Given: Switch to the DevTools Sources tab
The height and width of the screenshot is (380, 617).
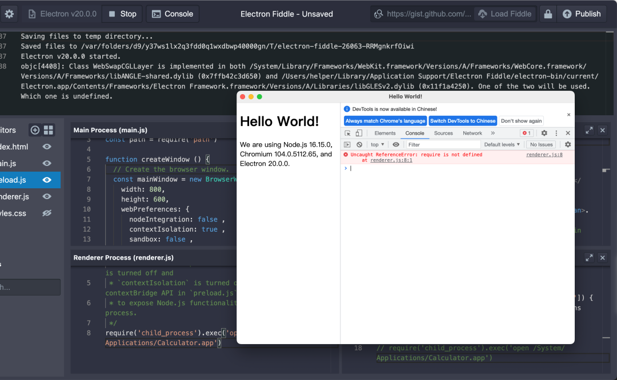Looking at the screenshot, I should click(443, 133).
